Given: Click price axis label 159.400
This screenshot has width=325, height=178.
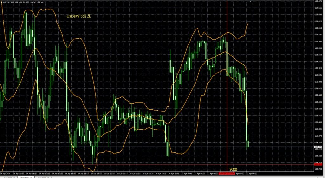Looking at the screenshot, I should (x=318, y=122).
